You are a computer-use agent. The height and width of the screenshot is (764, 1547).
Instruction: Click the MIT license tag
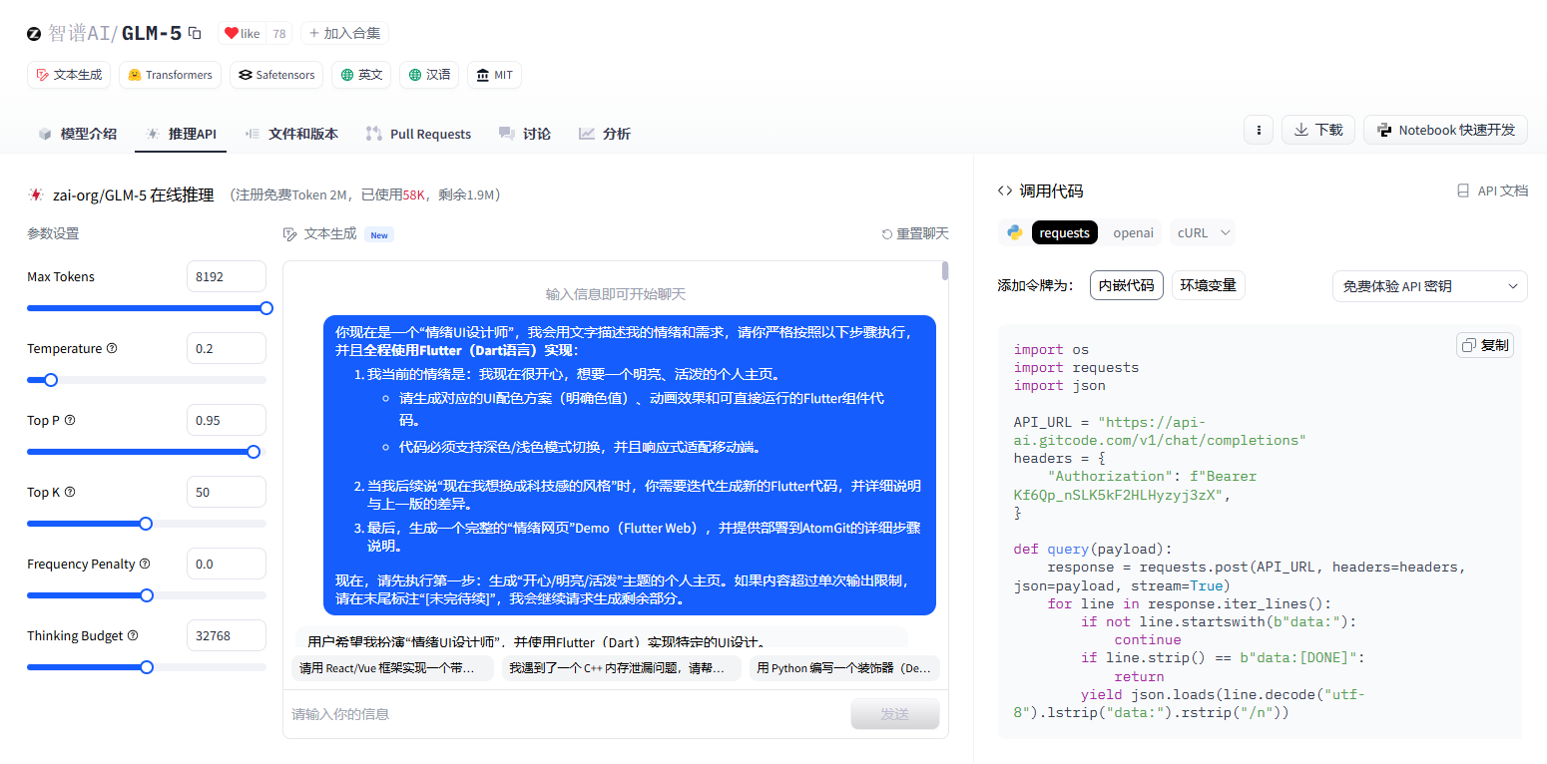pyautogui.click(x=494, y=75)
